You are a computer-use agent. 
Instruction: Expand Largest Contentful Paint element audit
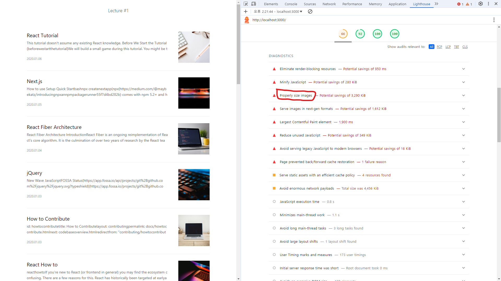click(x=369, y=122)
